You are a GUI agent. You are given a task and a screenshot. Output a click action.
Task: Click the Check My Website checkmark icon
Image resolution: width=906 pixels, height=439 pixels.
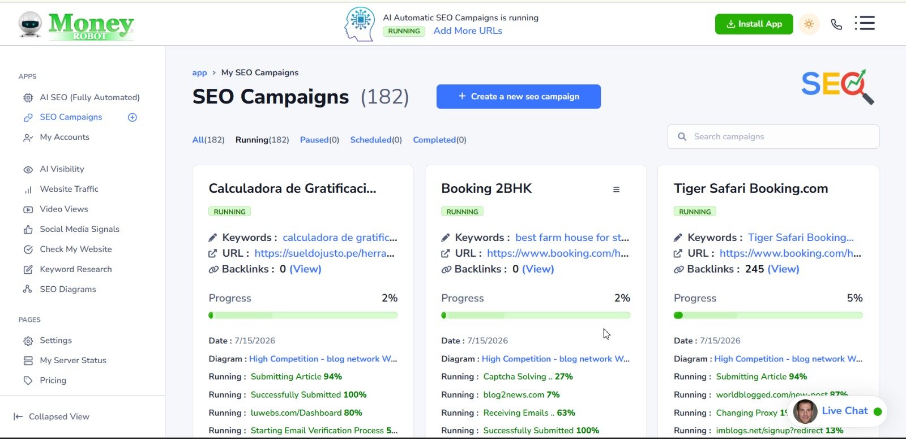(x=28, y=249)
